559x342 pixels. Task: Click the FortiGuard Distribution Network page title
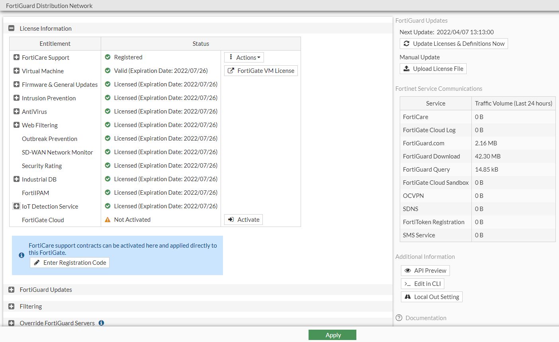coord(49,6)
